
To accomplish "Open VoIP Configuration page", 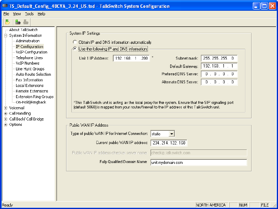I will coord(31,52).
